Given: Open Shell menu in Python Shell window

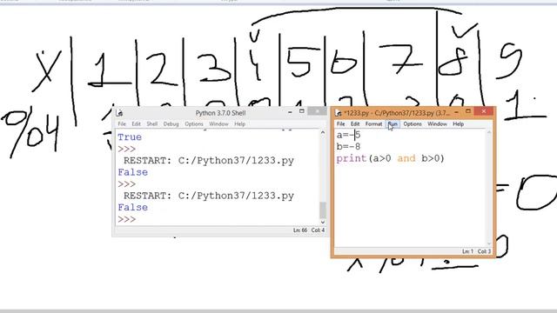Looking at the screenshot, I should 151,123.
